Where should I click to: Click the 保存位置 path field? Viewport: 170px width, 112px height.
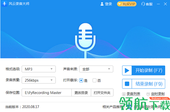pos(47,92)
